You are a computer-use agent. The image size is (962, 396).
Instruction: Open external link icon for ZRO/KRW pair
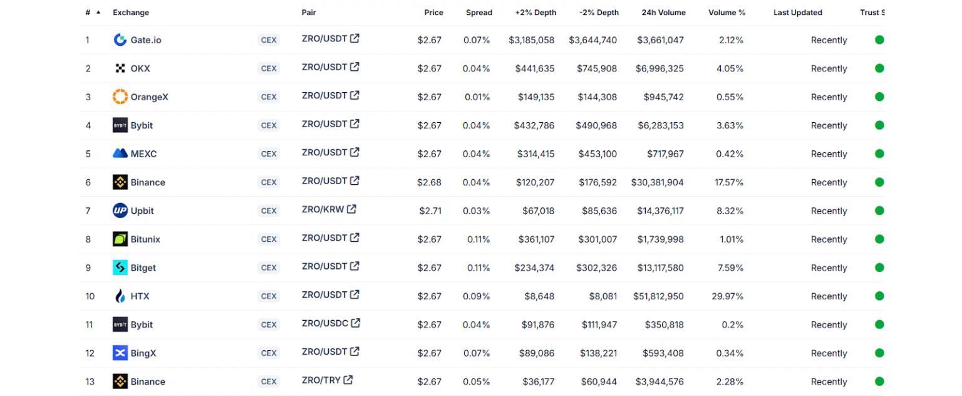pyautogui.click(x=352, y=209)
